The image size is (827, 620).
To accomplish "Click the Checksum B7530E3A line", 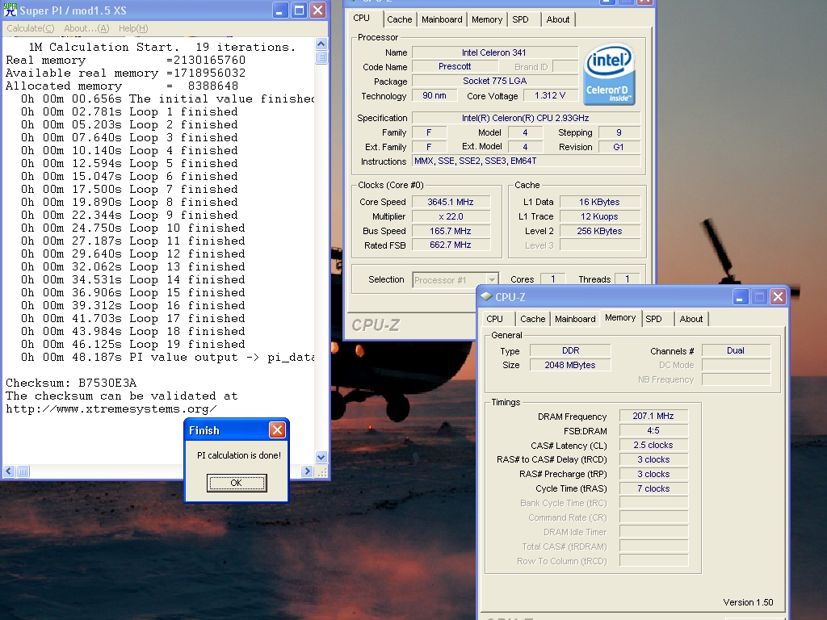I will pos(71,383).
